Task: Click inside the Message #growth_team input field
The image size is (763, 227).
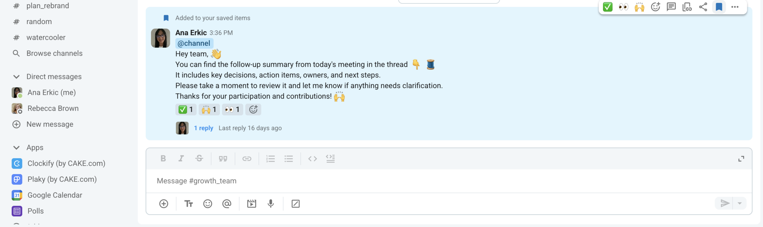Action: coord(358,181)
